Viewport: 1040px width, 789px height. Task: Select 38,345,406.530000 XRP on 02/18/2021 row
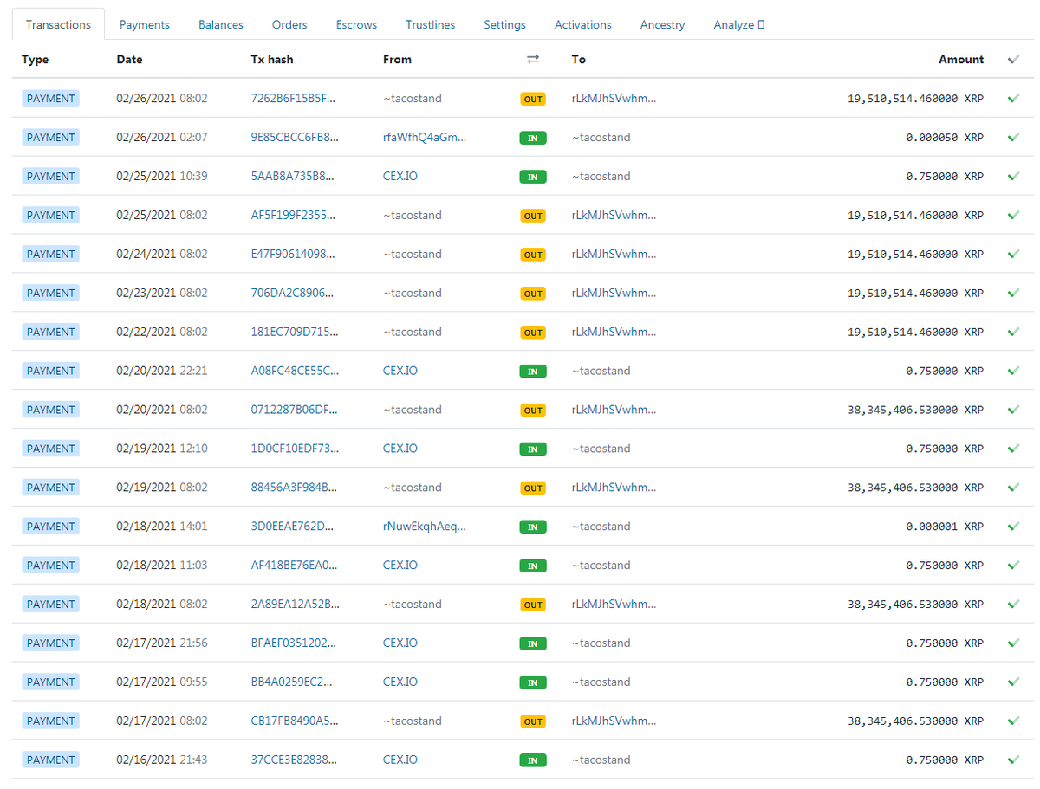[916, 605]
